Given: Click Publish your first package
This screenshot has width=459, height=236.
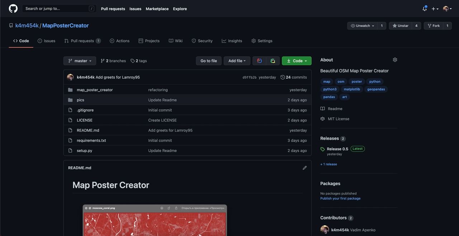Looking at the screenshot, I should point(340,198).
